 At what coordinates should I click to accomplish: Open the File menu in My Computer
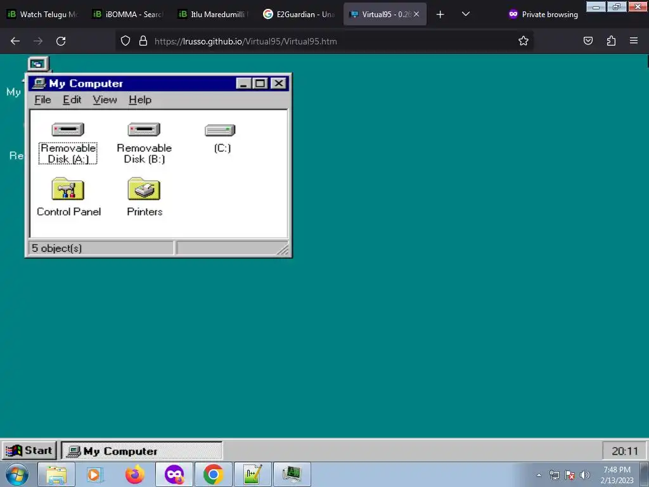pos(42,100)
